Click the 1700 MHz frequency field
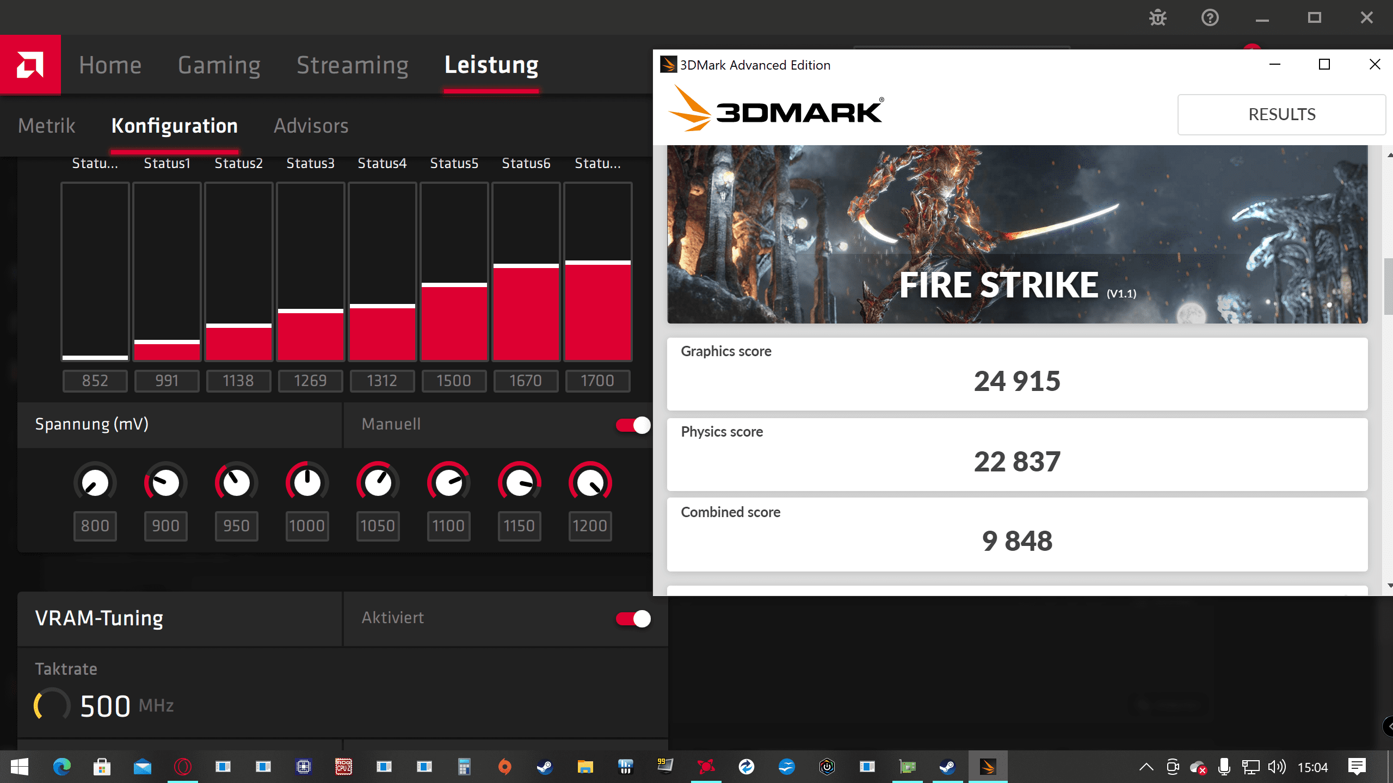Viewport: 1393px width, 783px height. point(598,381)
